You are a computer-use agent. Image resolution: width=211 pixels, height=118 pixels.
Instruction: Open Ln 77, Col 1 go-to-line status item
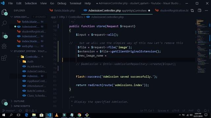(147, 111)
